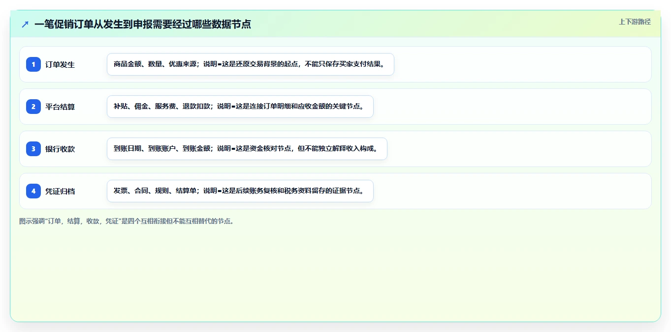Click the footnote starting 图示强调
Viewport: 671px width, 332px height.
tap(127, 221)
